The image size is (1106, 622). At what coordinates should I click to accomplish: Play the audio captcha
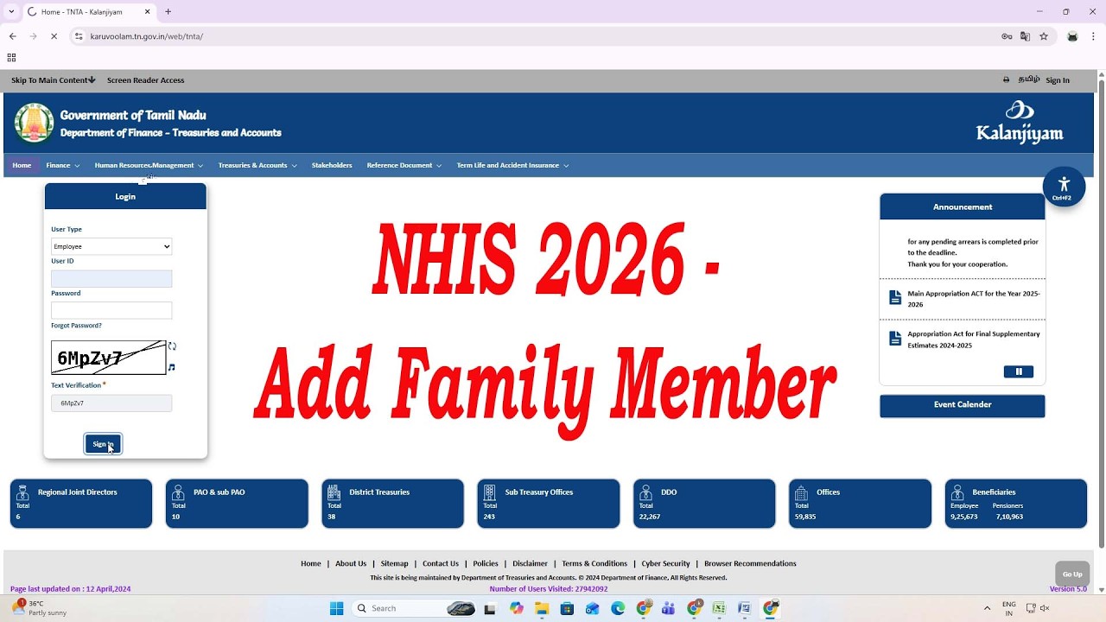172,367
